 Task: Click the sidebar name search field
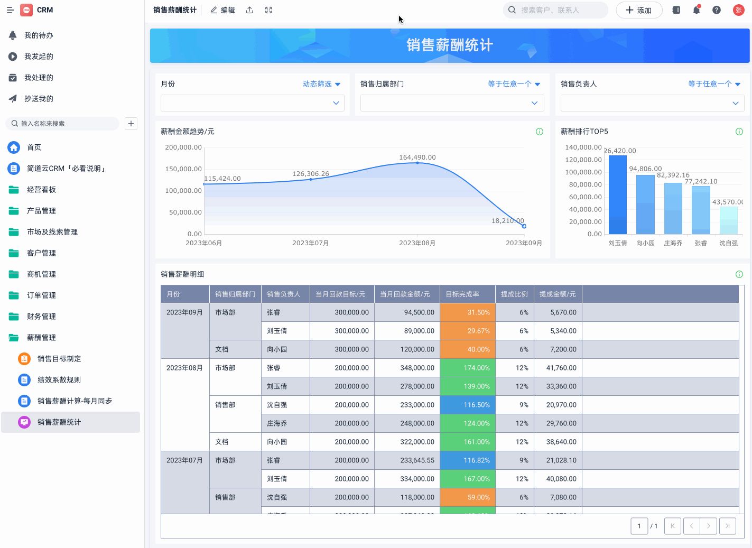pos(62,124)
